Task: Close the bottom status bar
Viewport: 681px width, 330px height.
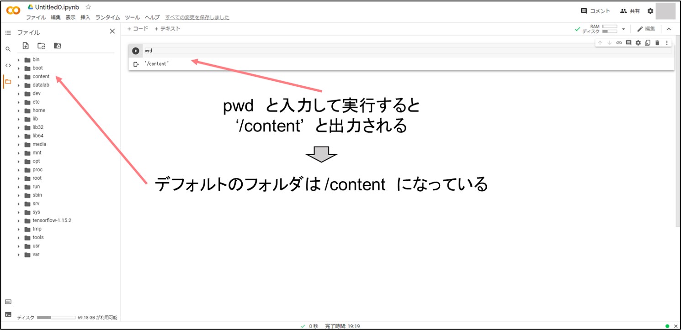Action: 676,326
